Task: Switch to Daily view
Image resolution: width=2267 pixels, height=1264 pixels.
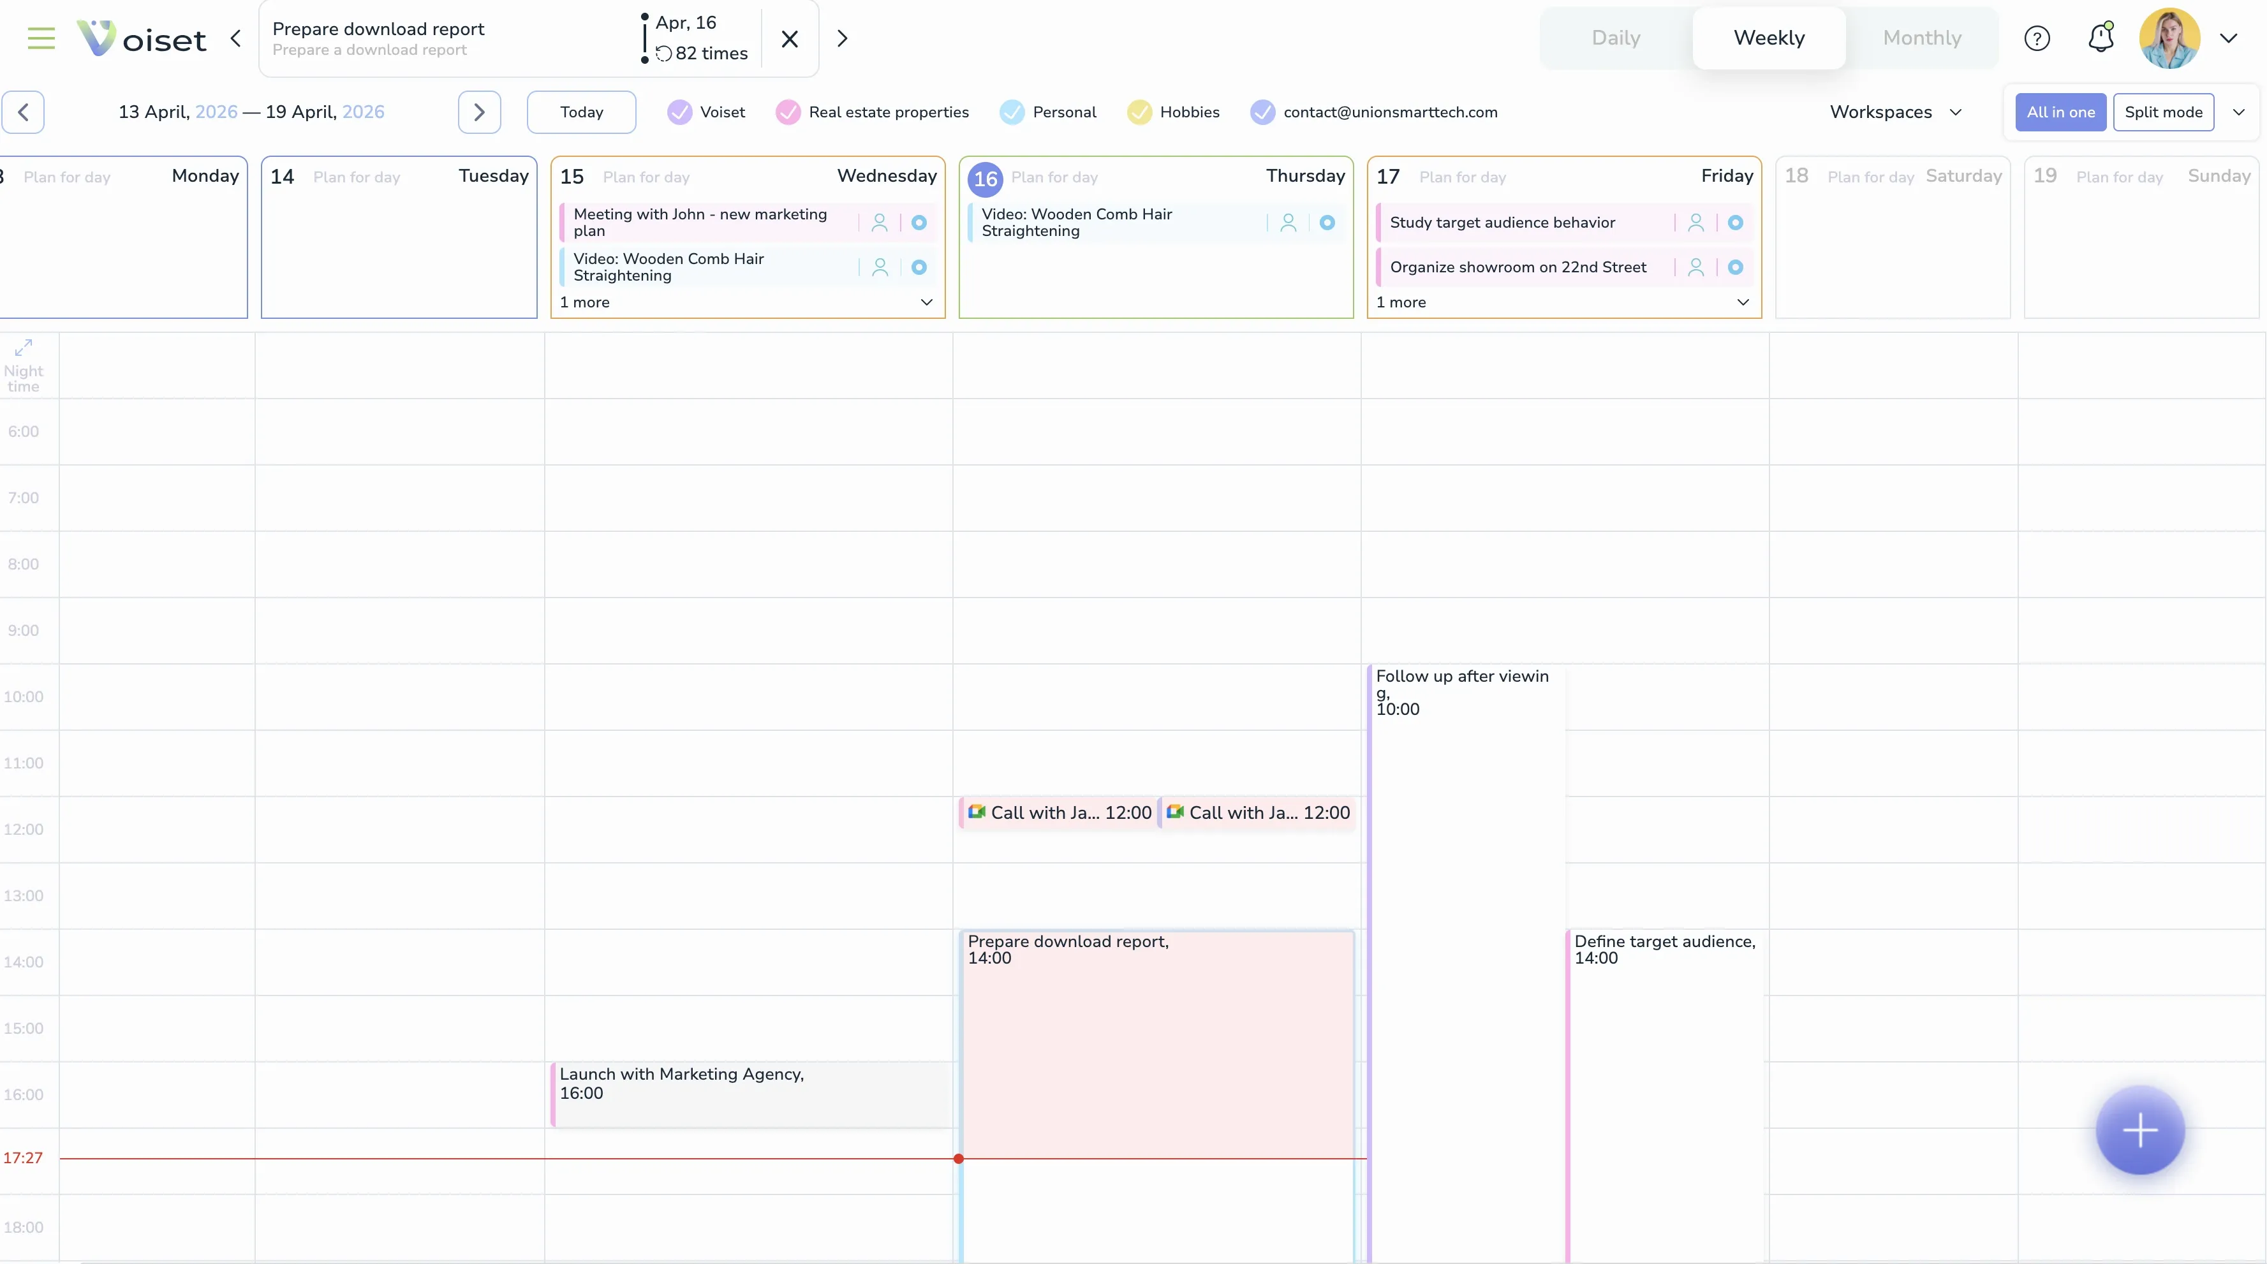Action: [1616, 38]
